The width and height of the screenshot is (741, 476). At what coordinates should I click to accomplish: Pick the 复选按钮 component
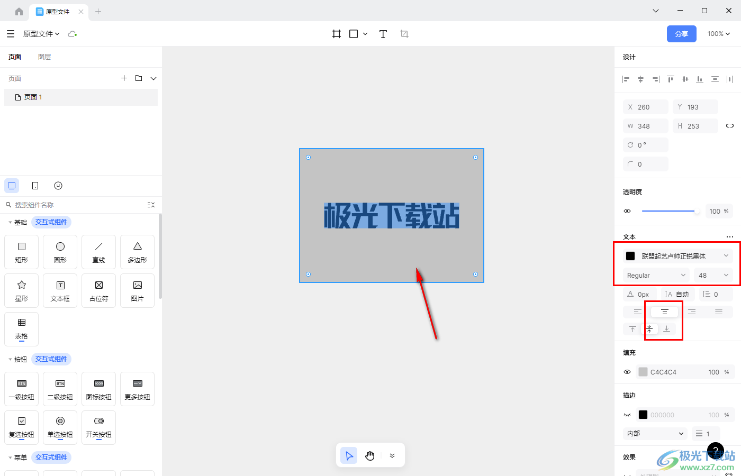(22, 427)
